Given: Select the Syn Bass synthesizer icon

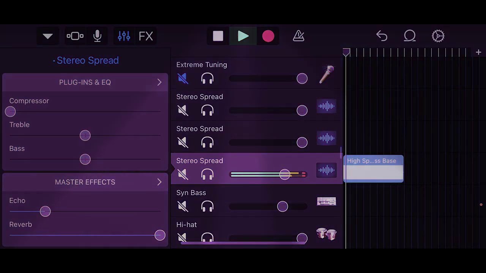Looking at the screenshot, I should (327, 201).
